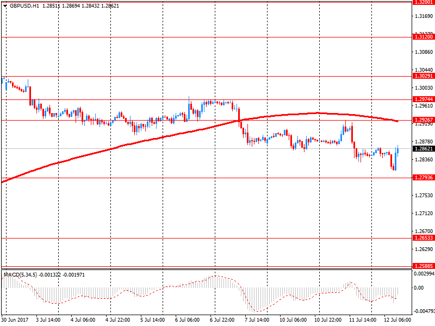435x326 pixels.
Task: Click the current price label 1.28621
Action: [424, 148]
